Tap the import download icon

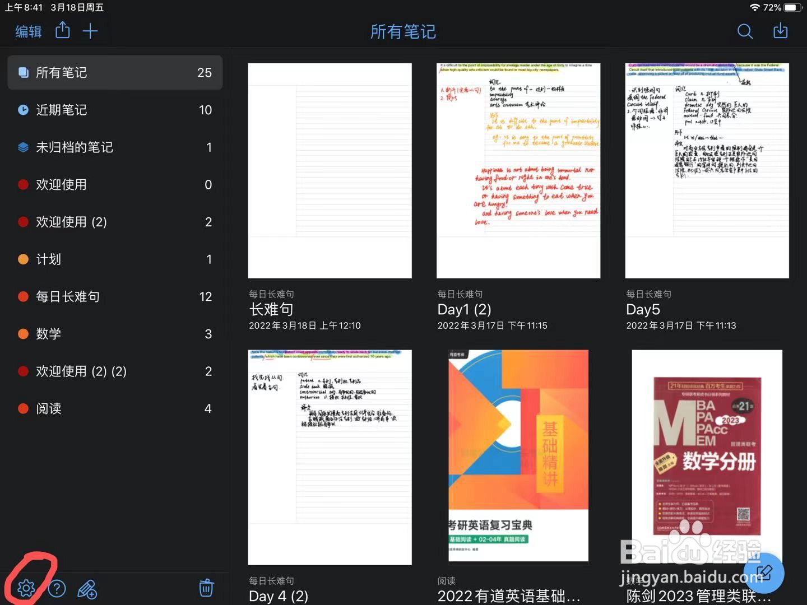[781, 31]
